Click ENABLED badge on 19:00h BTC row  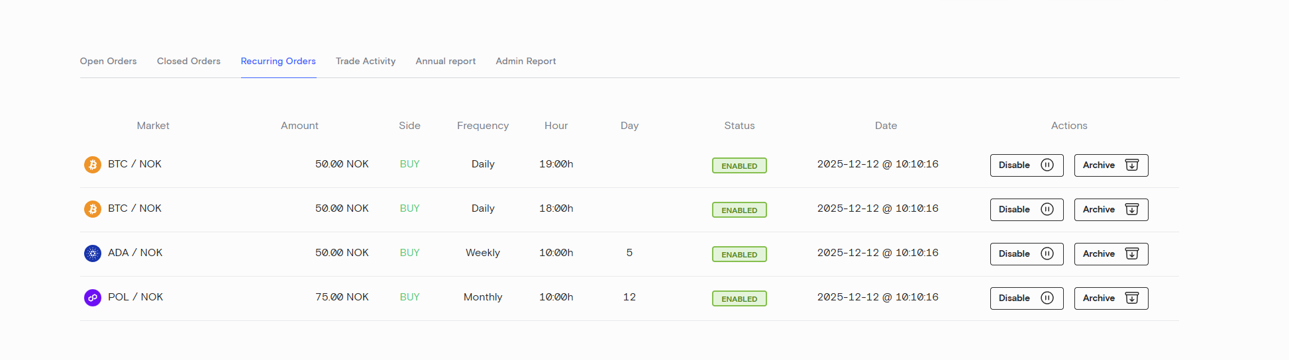click(739, 165)
